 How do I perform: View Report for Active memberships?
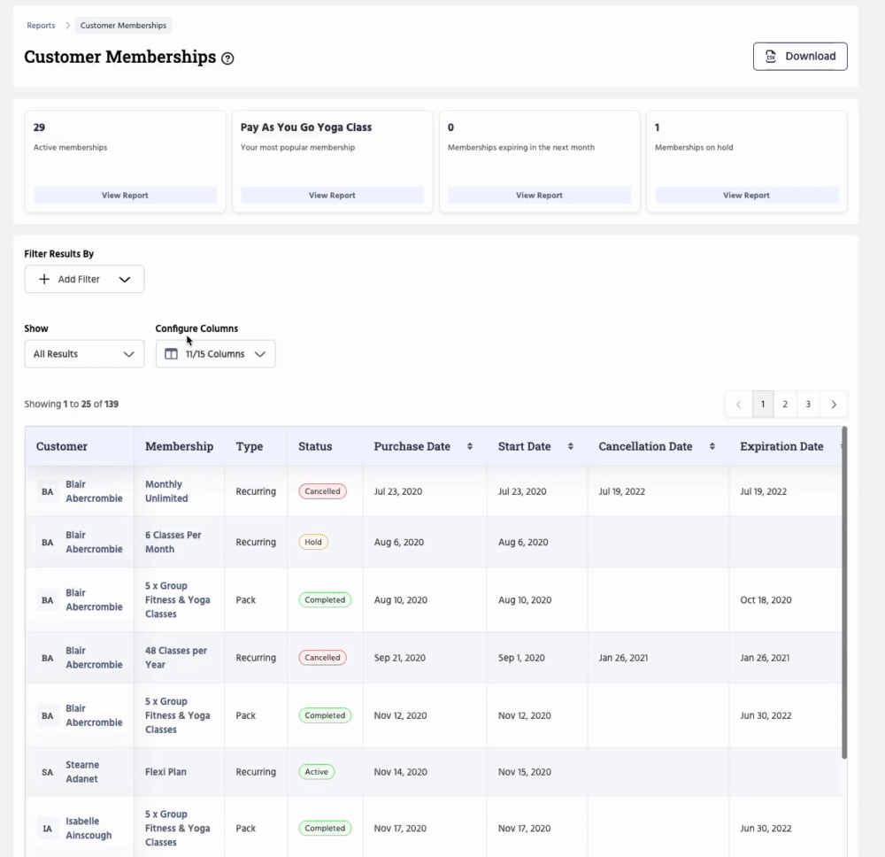[125, 196]
